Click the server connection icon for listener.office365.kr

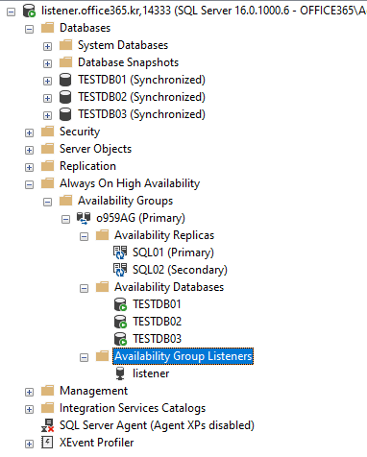click(29, 11)
